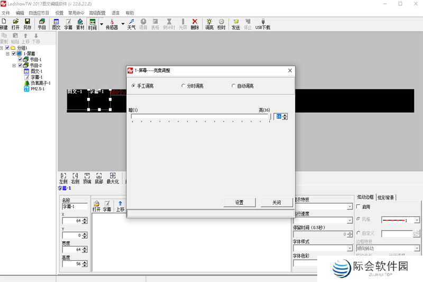Click the 字幕 subtitle toolbar icon

[x=68, y=24]
